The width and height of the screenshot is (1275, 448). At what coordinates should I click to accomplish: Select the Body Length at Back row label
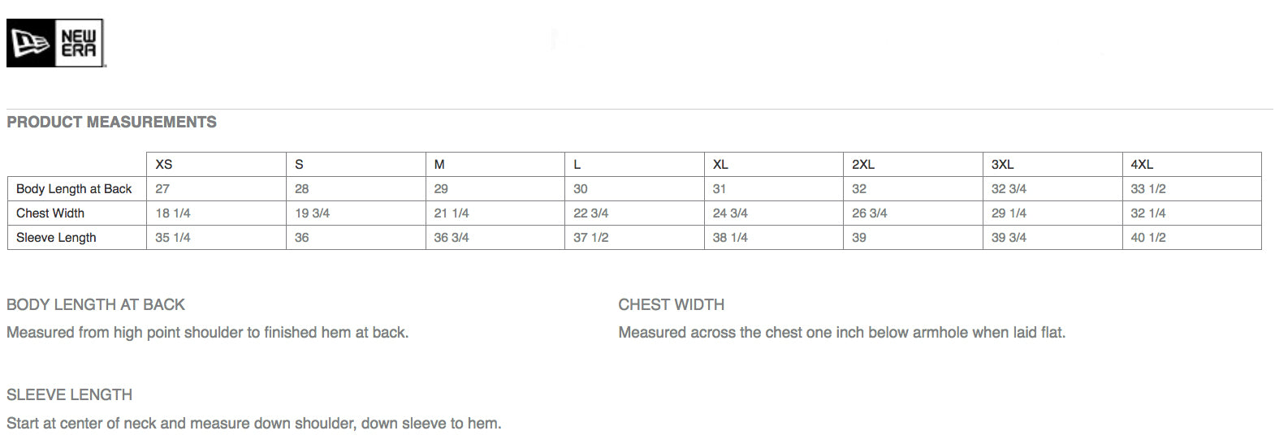click(74, 188)
